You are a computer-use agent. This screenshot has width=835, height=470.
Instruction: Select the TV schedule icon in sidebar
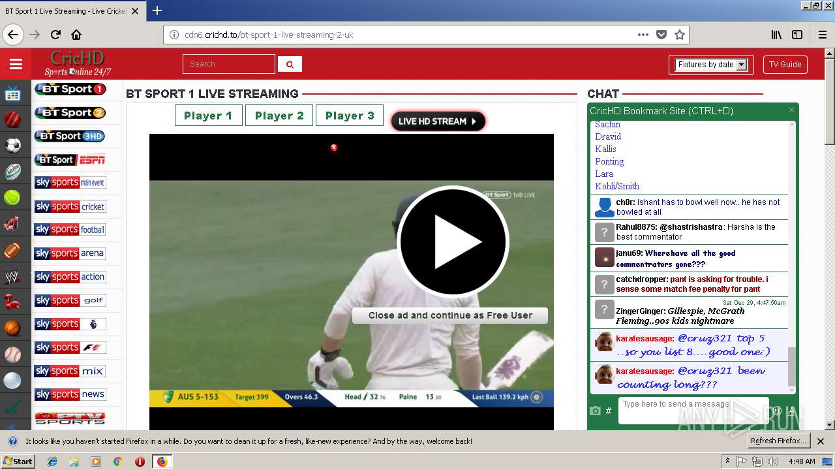[x=12, y=94]
